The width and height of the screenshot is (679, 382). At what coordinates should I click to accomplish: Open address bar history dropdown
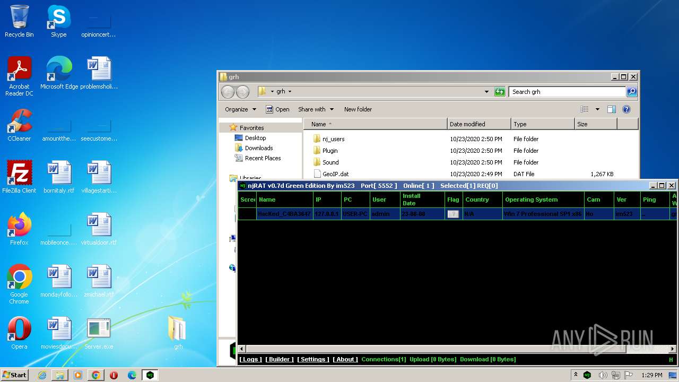pos(486,92)
